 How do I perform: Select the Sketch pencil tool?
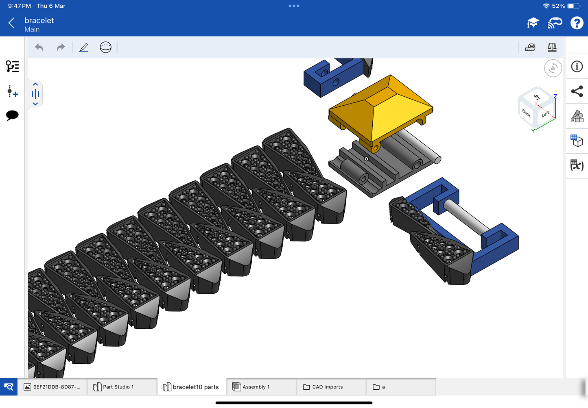84,48
